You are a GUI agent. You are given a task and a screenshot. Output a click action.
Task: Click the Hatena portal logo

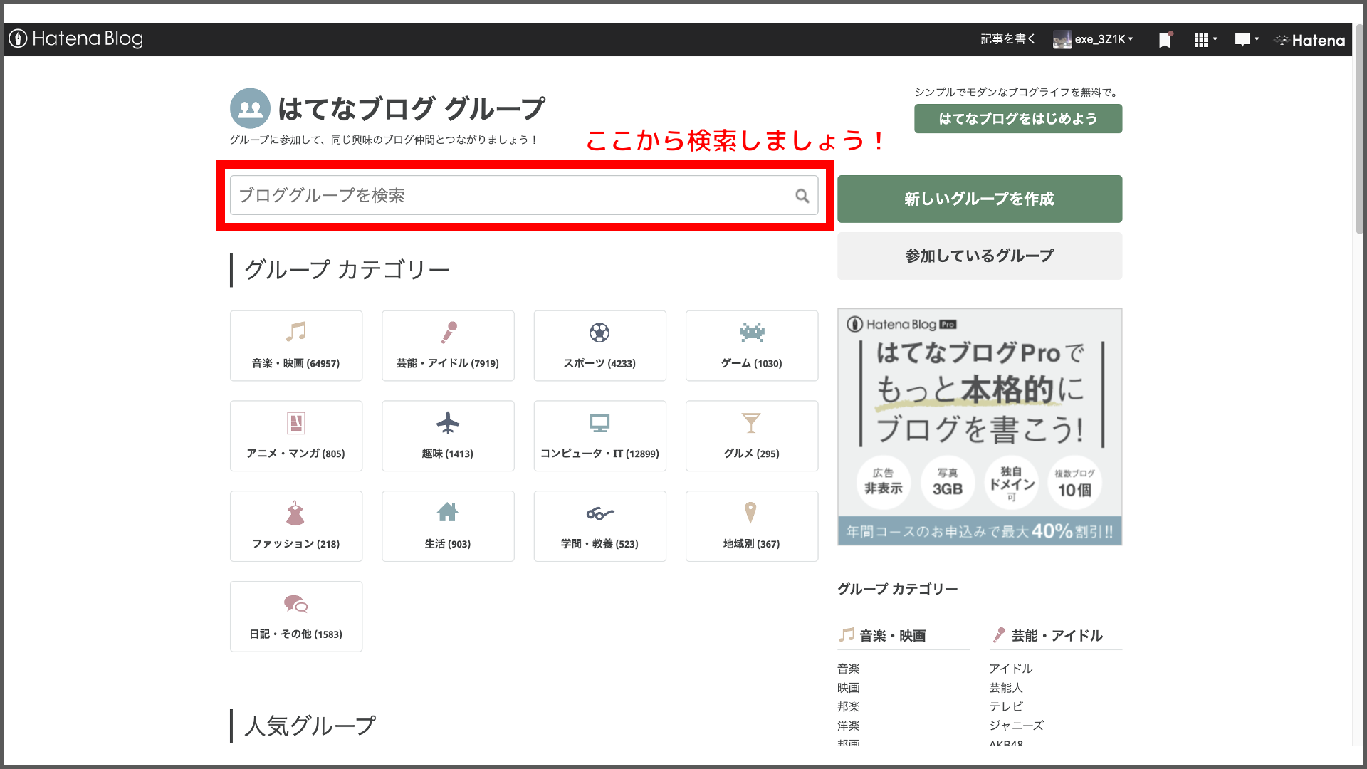1310,40
